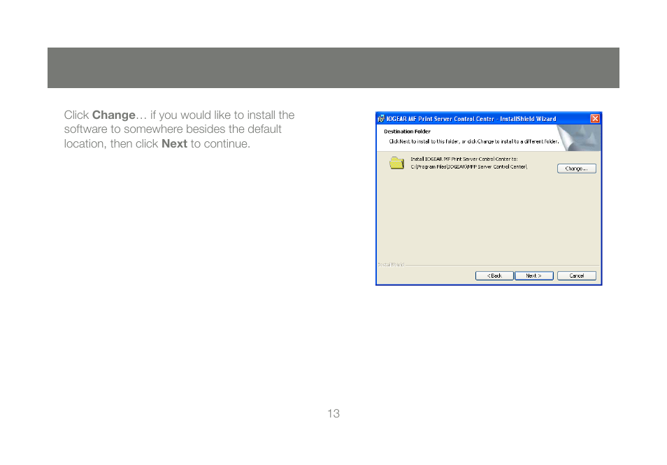
Task: Click instruction line 'Click Next to install to this folder'
Action: pyautogui.click(x=474, y=141)
